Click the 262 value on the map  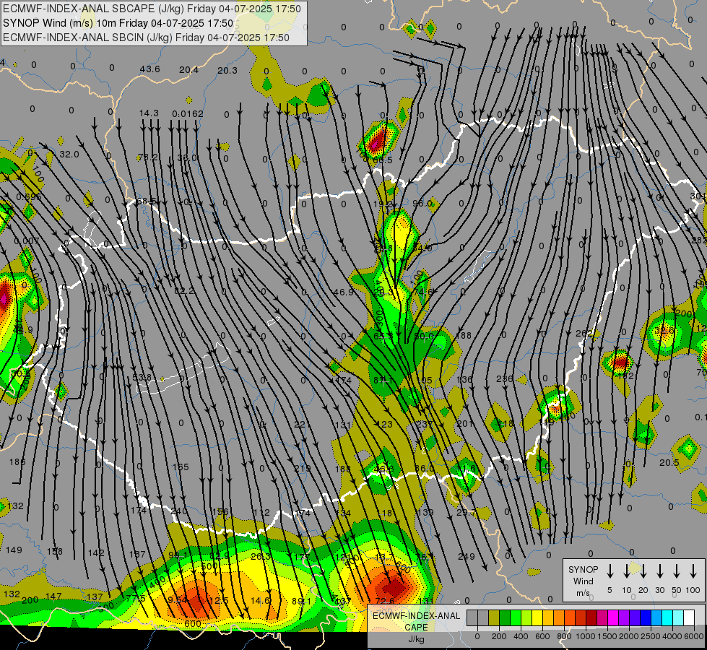[584, 334]
